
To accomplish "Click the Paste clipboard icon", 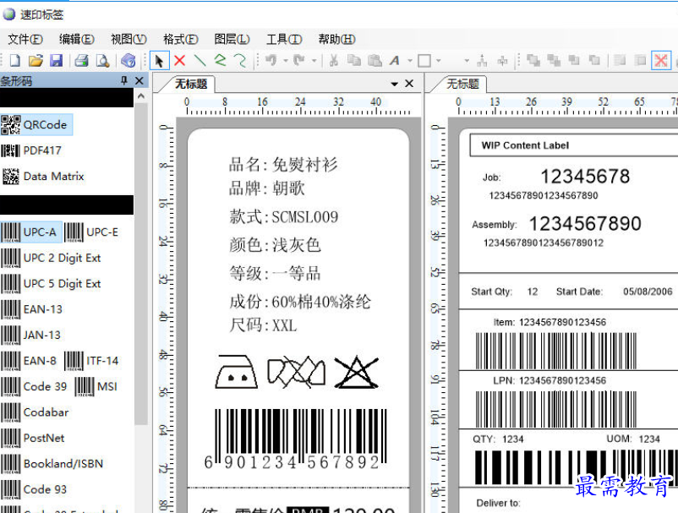I will 375,61.
